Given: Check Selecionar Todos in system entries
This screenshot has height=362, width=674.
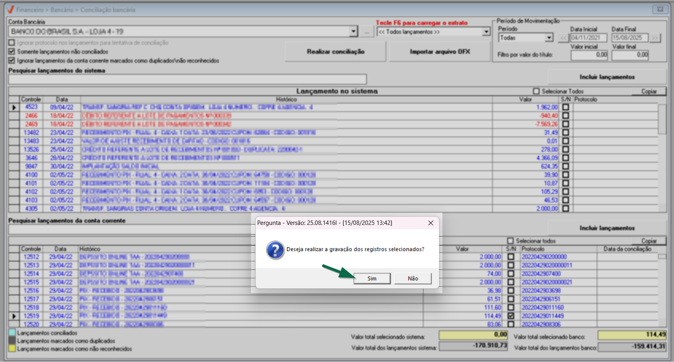Looking at the screenshot, I should tap(536, 91).
